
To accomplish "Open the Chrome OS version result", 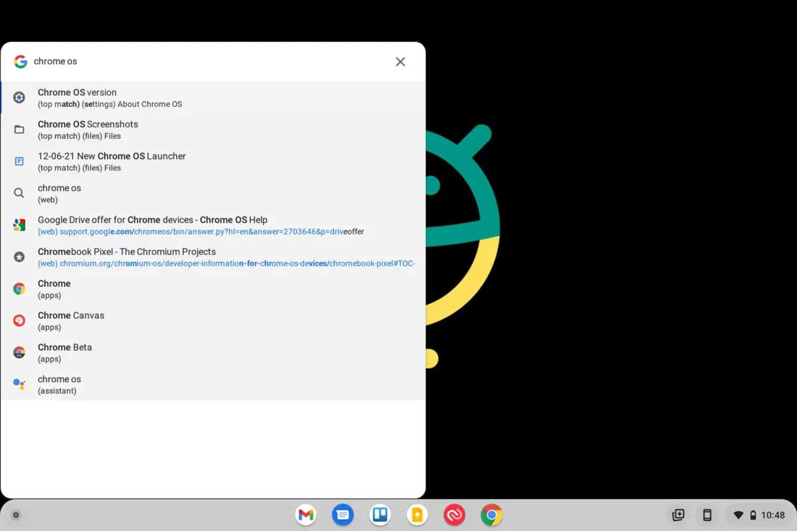I will pos(213,98).
